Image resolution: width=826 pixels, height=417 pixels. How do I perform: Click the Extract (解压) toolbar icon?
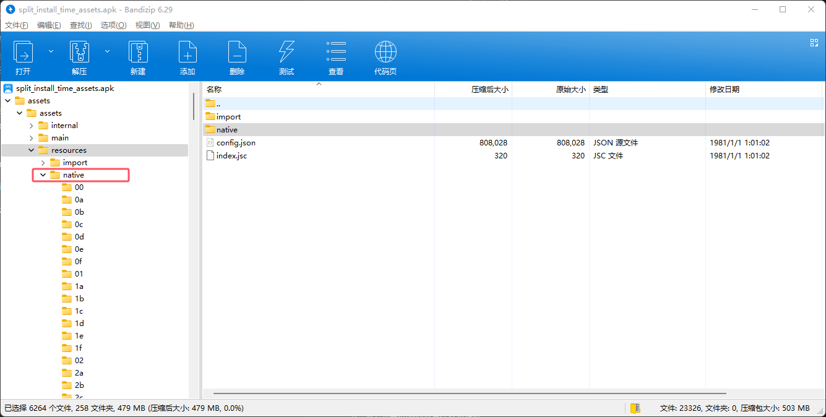coord(79,53)
